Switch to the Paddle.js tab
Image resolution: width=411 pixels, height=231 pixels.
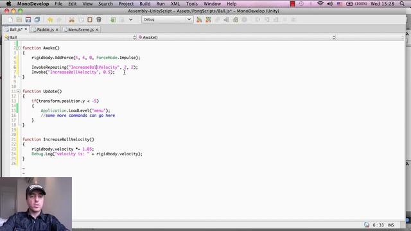pos(45,30)
